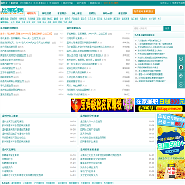185x185 pixels.
Task: Open 温州其它兼职 section header
Action: [x=9, y=150]
